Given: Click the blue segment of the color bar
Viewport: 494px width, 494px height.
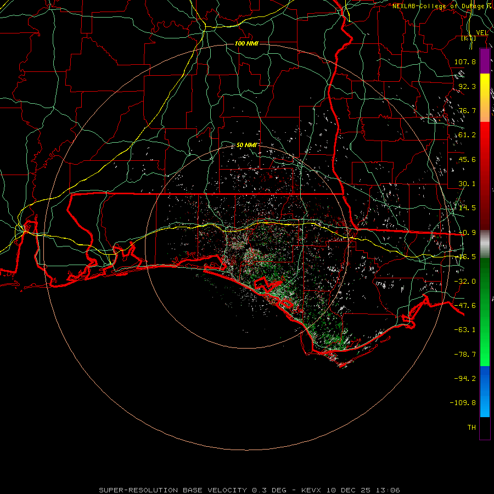Looking at the screenshot, I should [485, 391].
